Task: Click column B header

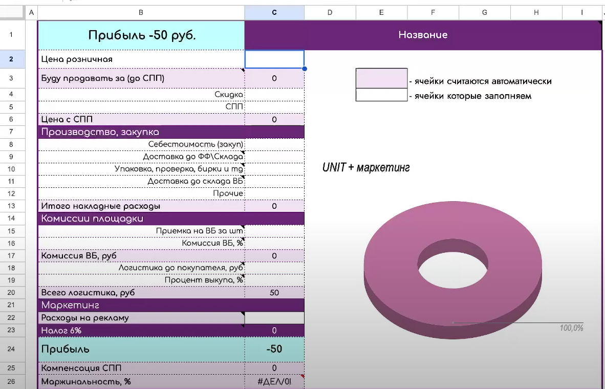Action: 141,12
